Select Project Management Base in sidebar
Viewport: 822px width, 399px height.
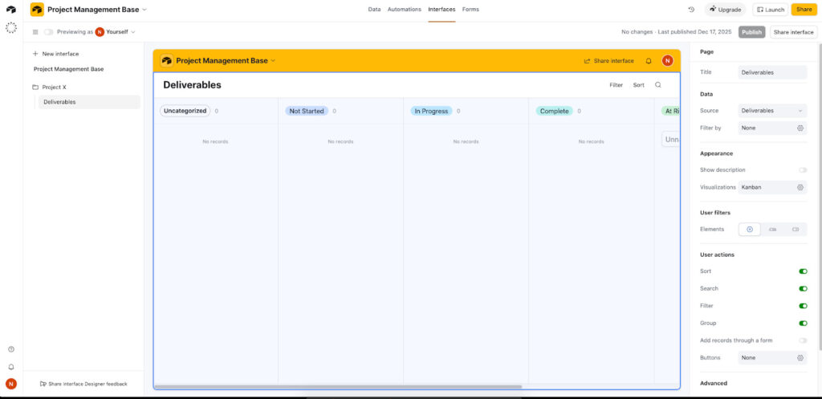point(69,69)
